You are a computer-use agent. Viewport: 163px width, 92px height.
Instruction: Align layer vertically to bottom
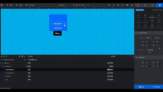[x=159, y=38]
